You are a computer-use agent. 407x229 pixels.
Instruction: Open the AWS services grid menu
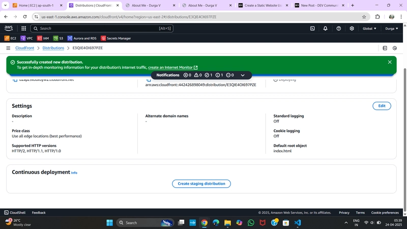pos(23,28)
